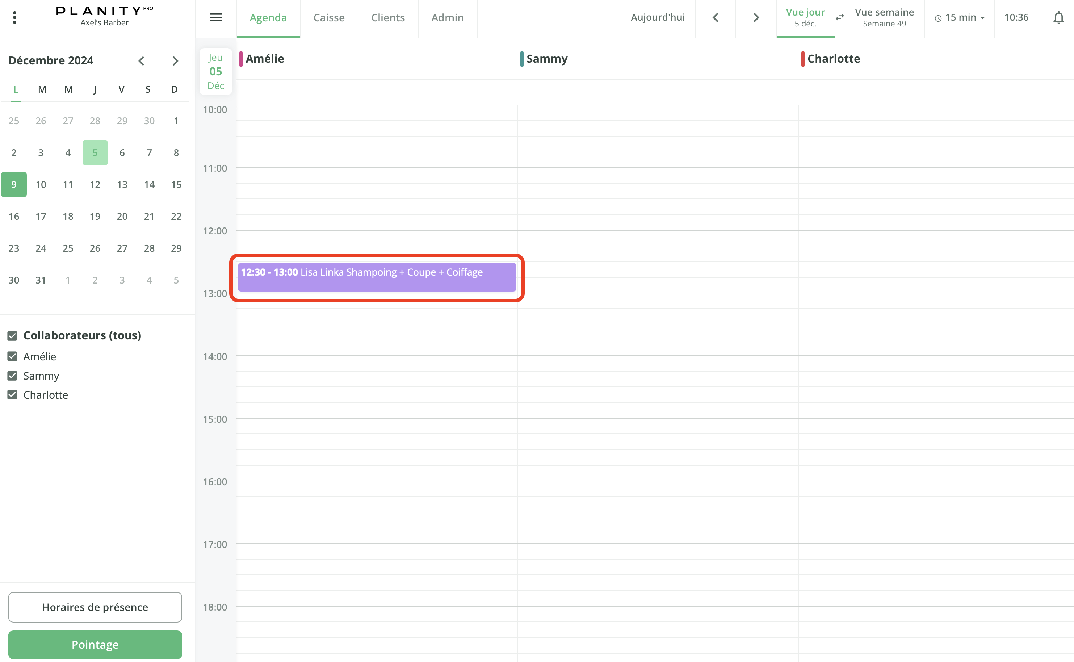The image size is (1074, 662).
Task: Select December 12 in mini calendar
Action: [95, 184]
